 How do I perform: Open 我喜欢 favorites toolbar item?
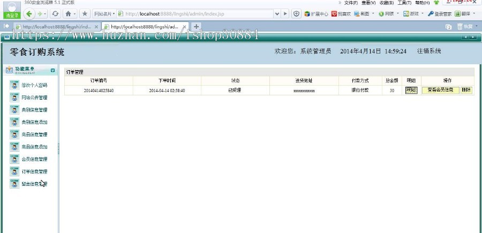[x=341, y=14]
